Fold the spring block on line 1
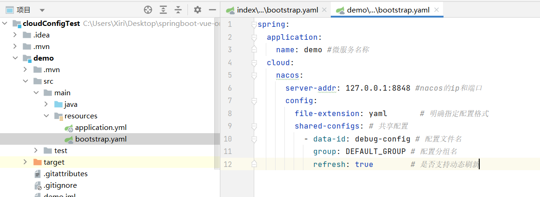Screen dimensions: 540x197 click(x=254, y=25)
